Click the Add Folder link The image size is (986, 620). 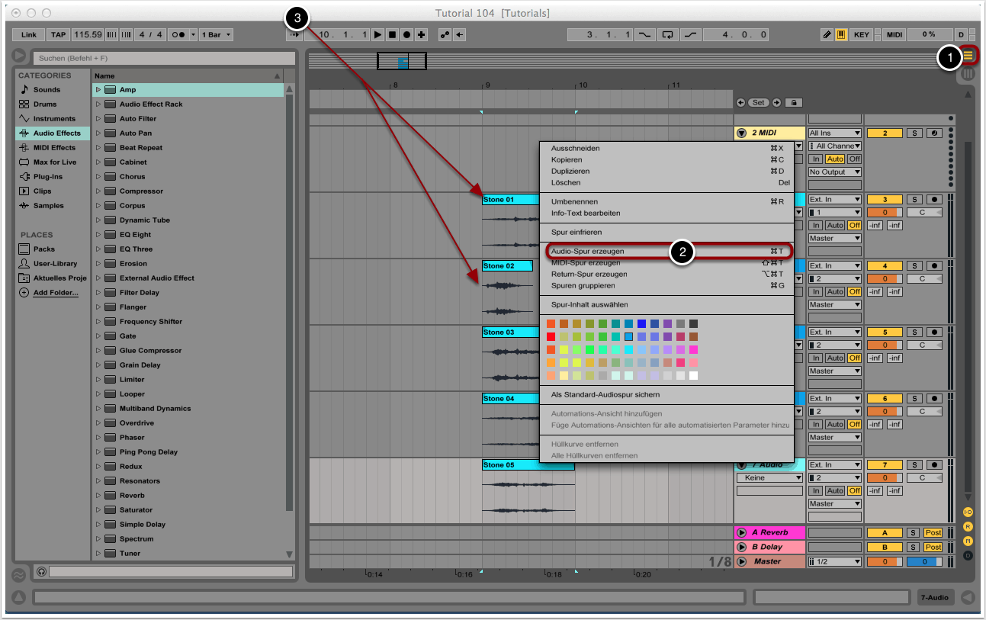click(55, 293)
